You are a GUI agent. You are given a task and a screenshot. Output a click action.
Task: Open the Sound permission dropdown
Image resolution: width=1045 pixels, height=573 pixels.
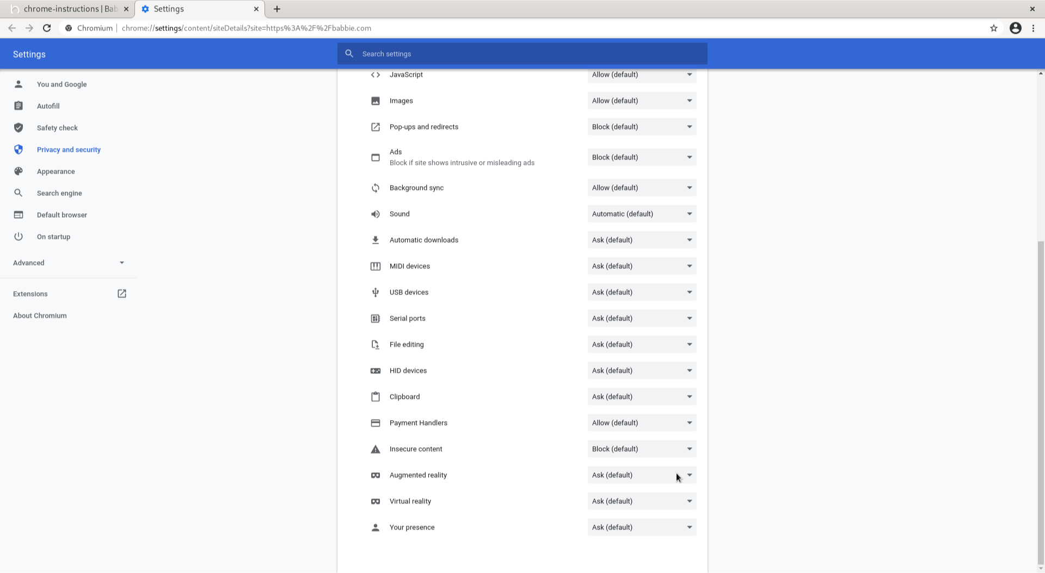click(x=642, y=214)
